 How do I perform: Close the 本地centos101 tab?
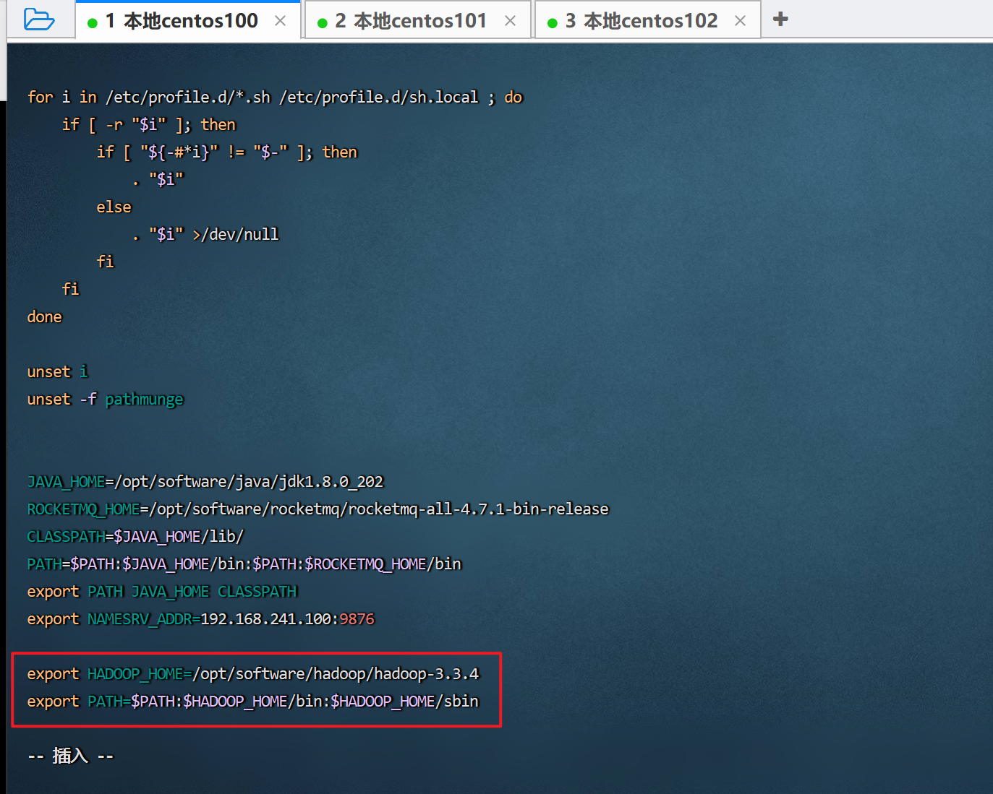click(x=511, y=21)
